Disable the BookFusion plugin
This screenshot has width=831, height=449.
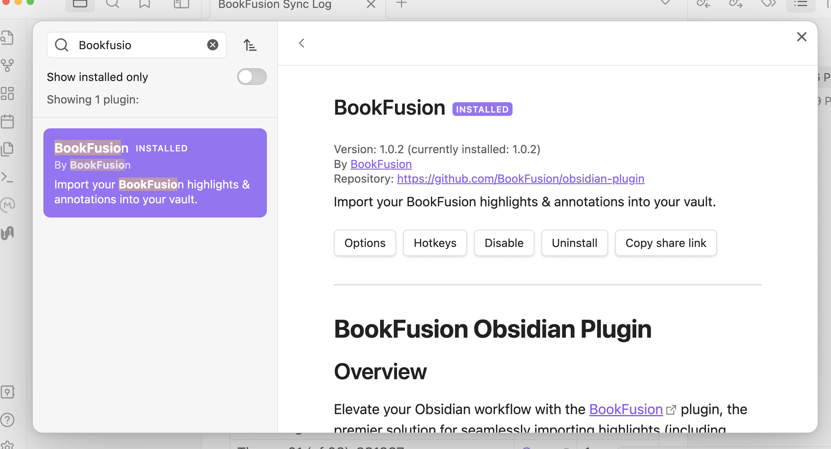click(x=504, y=243)
